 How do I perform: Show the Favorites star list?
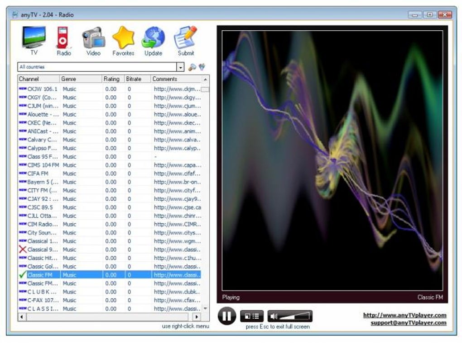(123, 40)
